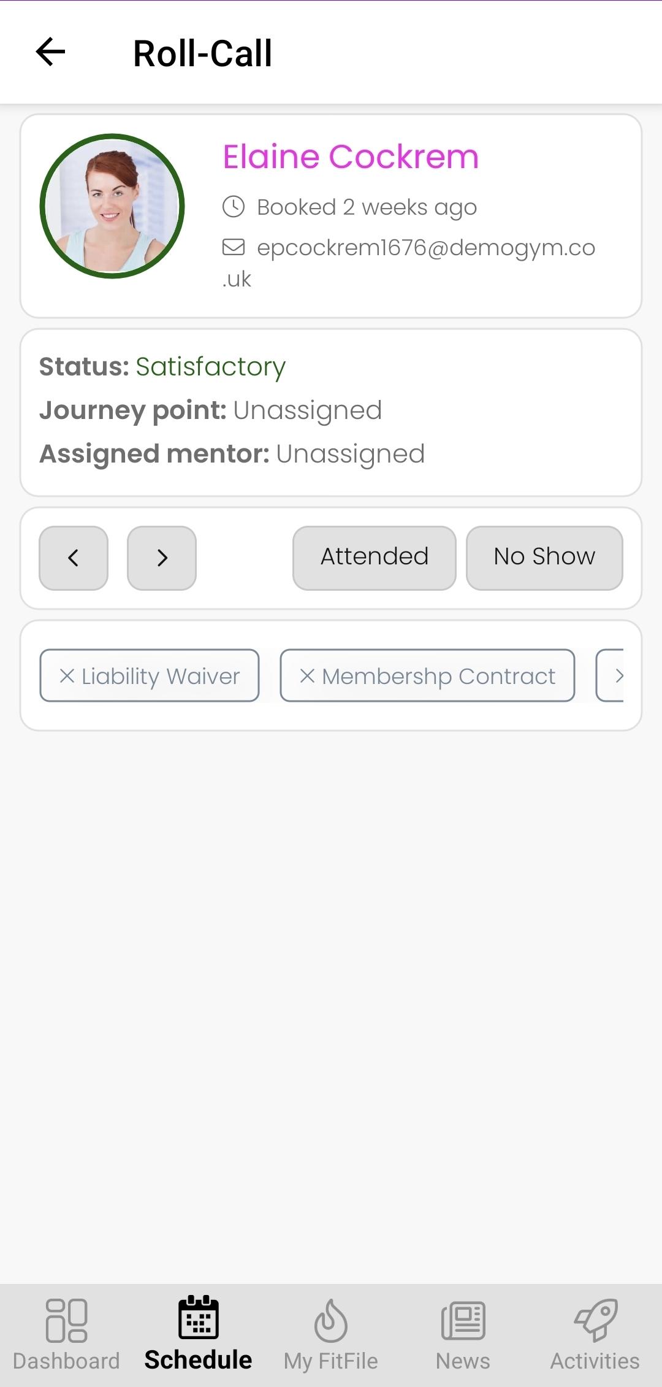662x1387 pixels.
Task: Go to next member with right chevron
Action: [x=162, y=558]
